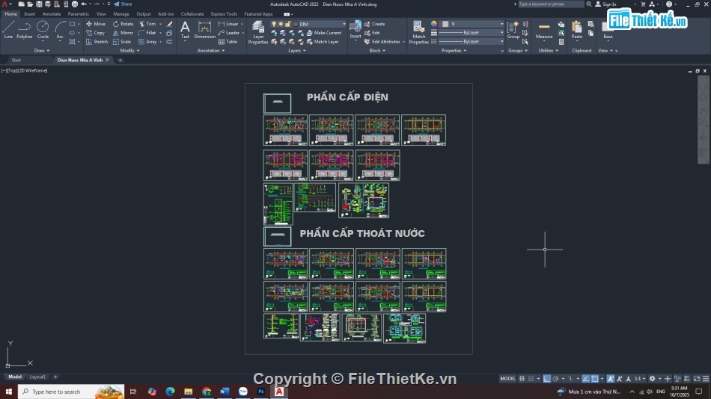Open the Layer Properties manager
Viewport: 711px width, 399px height.
pyautogui.click(x=258, y=31)
